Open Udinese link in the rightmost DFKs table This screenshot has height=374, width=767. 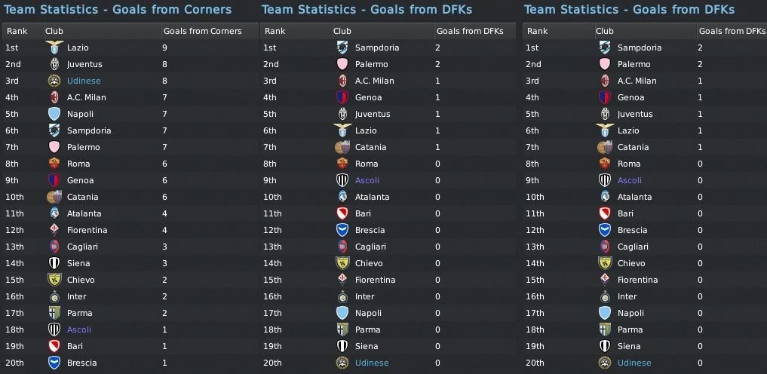pos(634,363)
